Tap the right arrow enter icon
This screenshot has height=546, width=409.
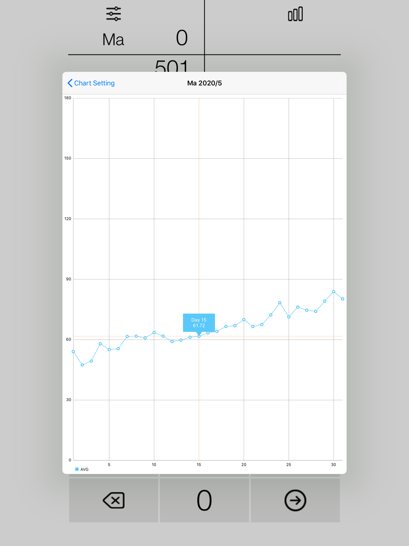(x=295, y=500)
